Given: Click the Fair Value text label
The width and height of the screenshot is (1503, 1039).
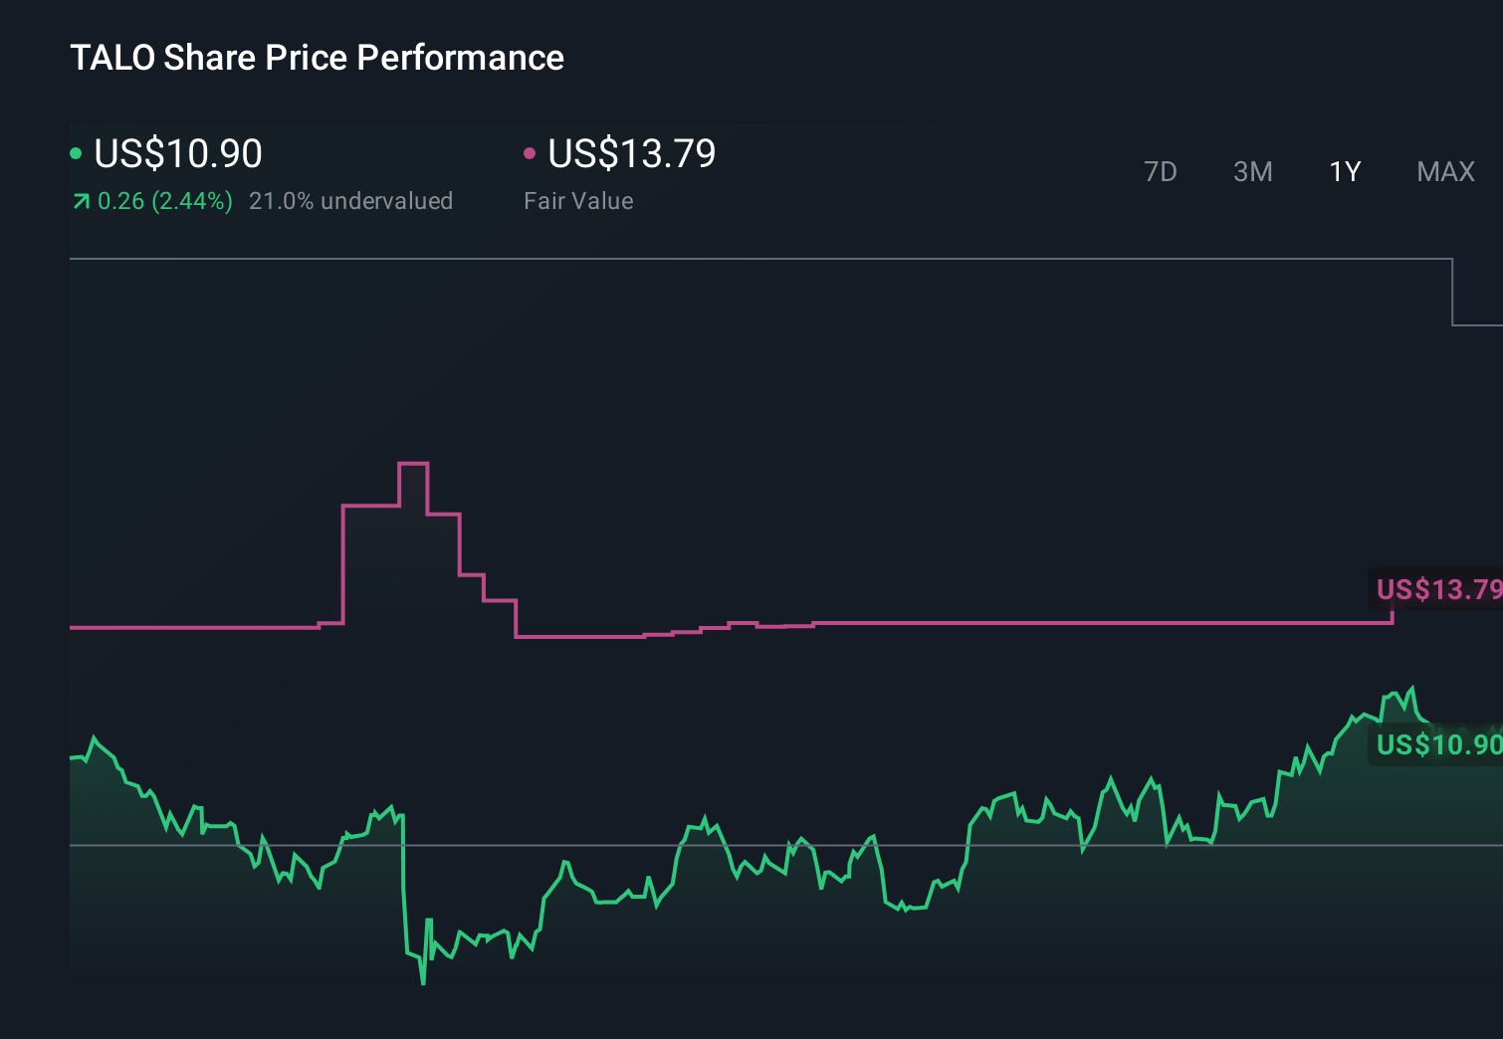Looking at the screenshot, I should 578,200.
